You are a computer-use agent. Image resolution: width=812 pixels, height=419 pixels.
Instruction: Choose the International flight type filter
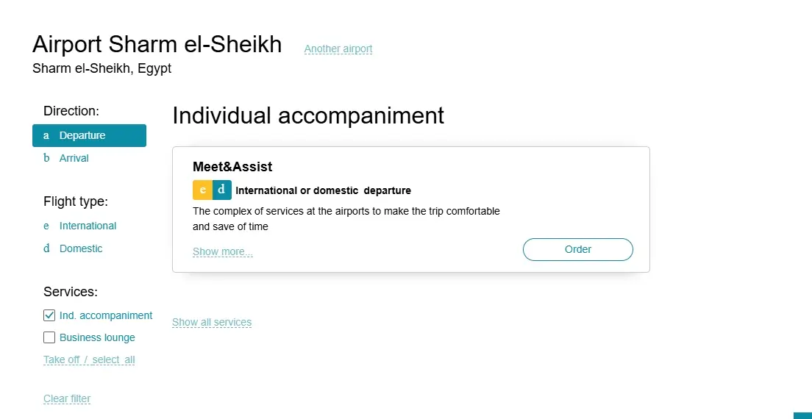pos(88,226)
